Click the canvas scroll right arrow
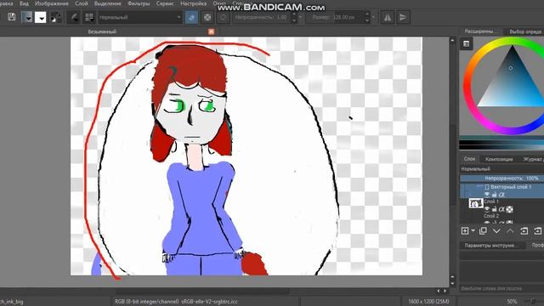The width and height of the screenshot is (544, 306). click(445, 291)
